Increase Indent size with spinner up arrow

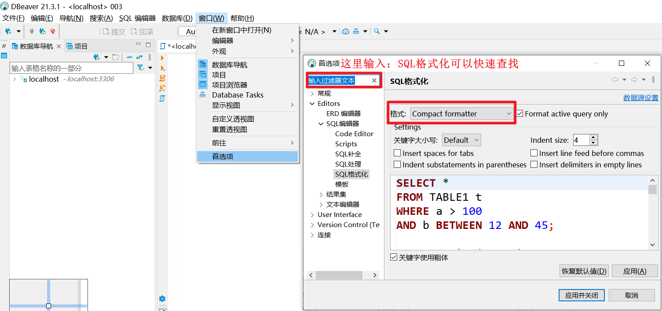coord(593,137)
